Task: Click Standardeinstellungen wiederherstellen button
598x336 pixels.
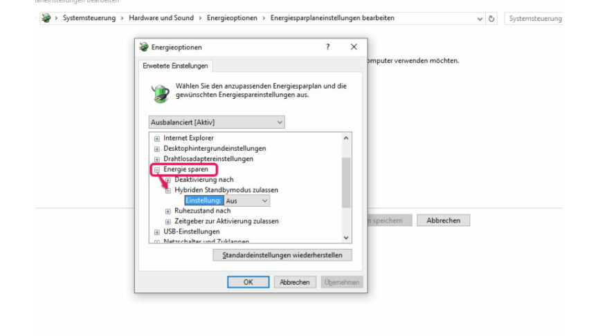Action: coord(282,255)
